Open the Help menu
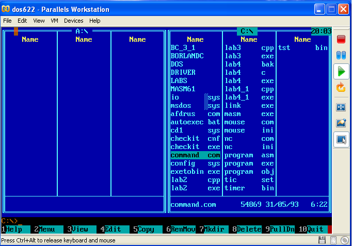Screen dimensions: 352x246 (x=95, y=21)
